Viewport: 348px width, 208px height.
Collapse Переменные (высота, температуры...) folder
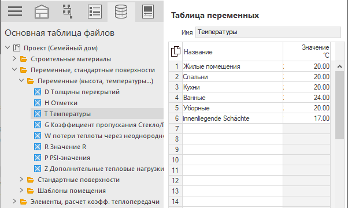pos(21,81)
